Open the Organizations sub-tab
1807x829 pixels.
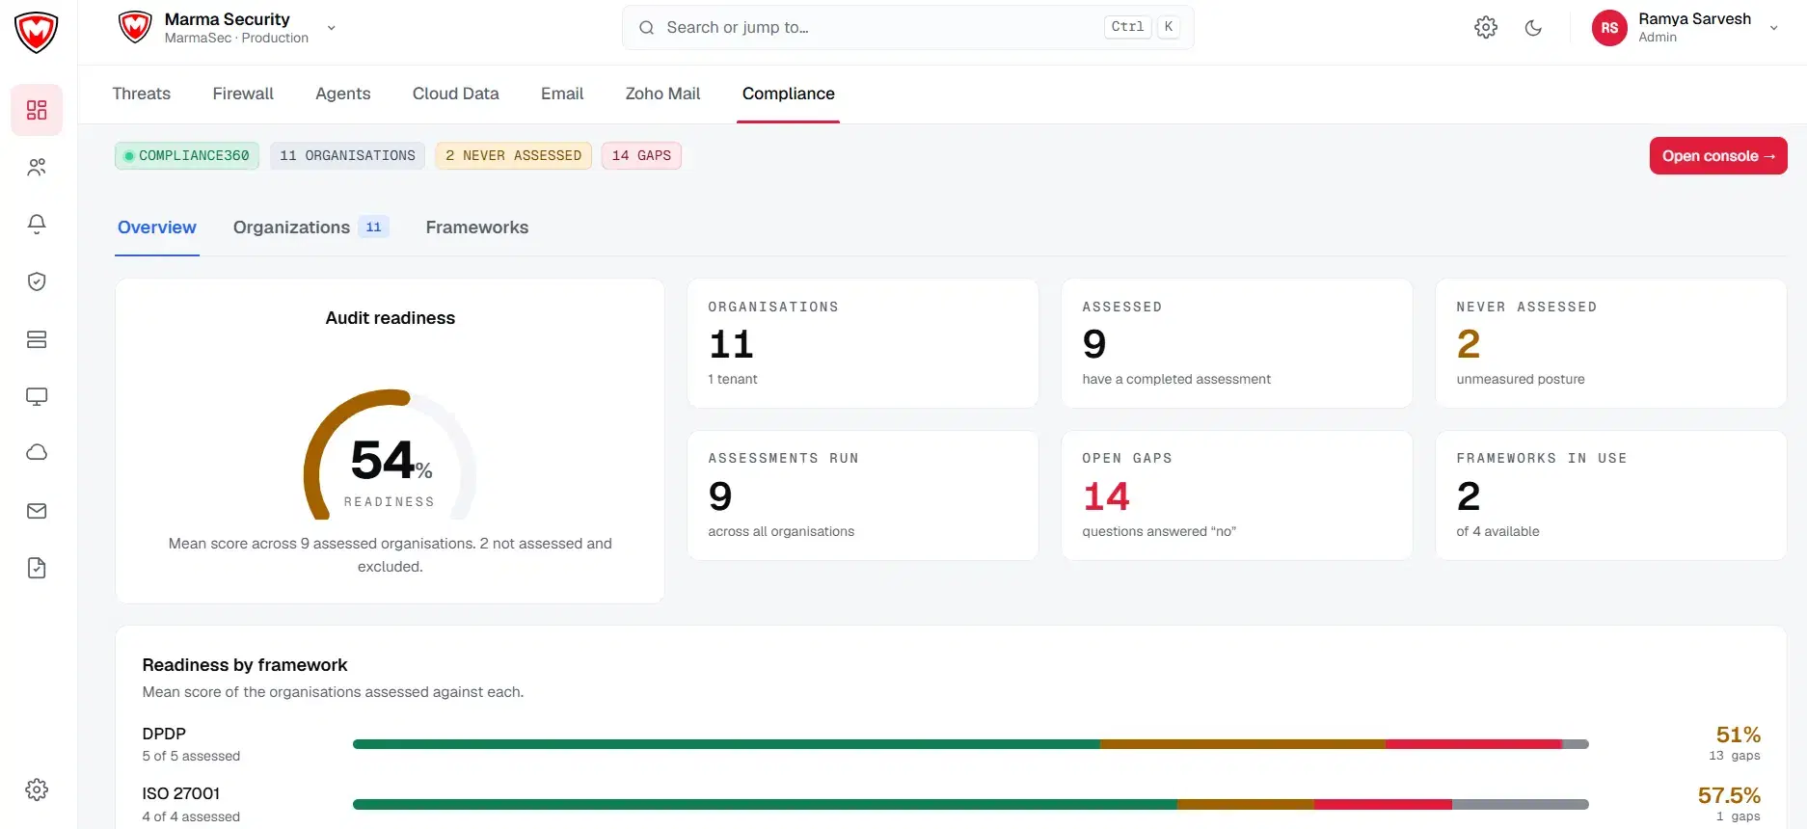point(310,227)
